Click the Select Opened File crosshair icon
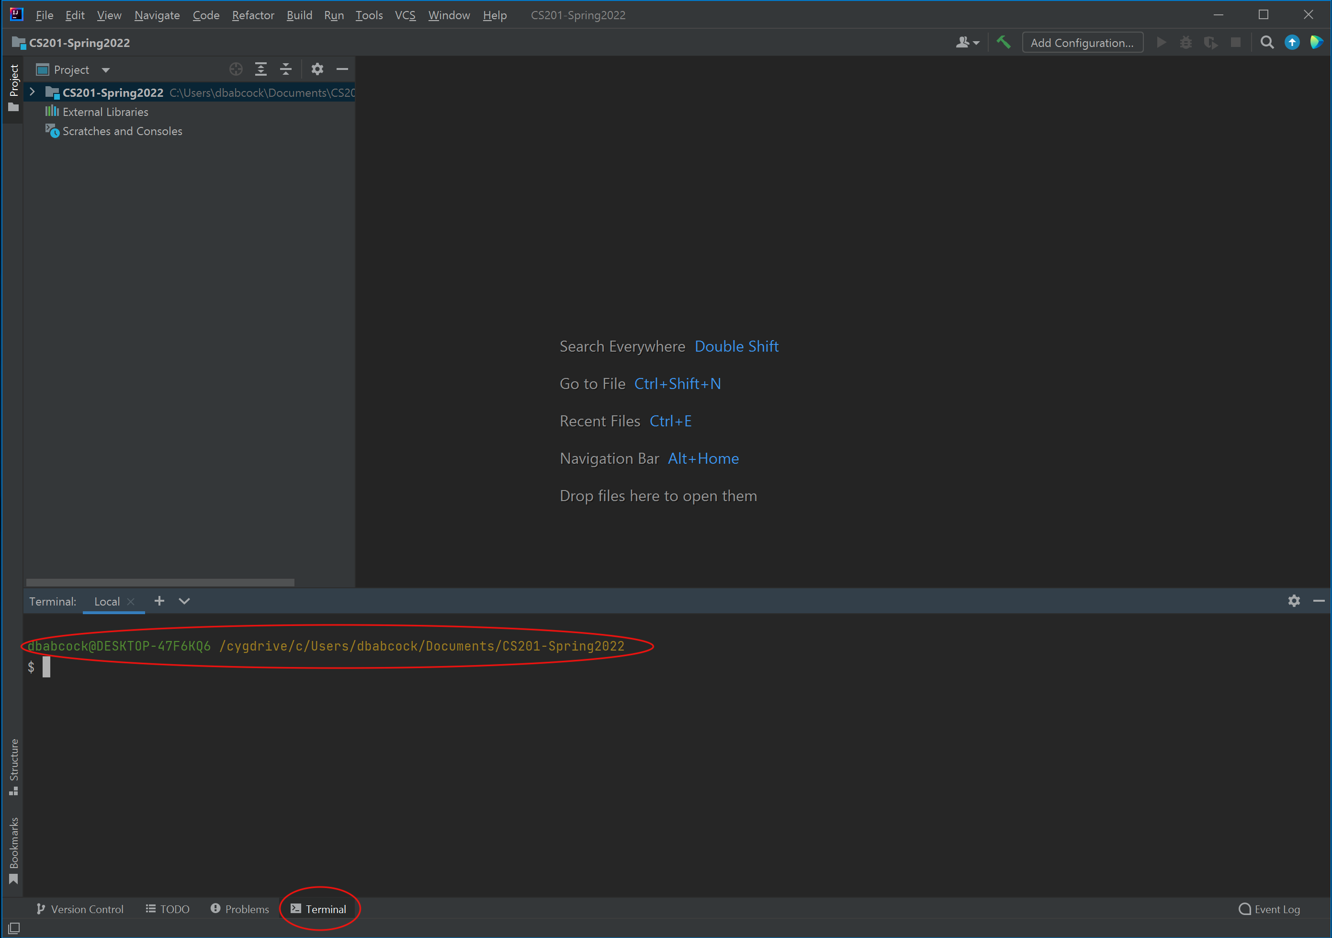Image resolution: width=1332 pixels, height=938 pixels. pos(236,69)
